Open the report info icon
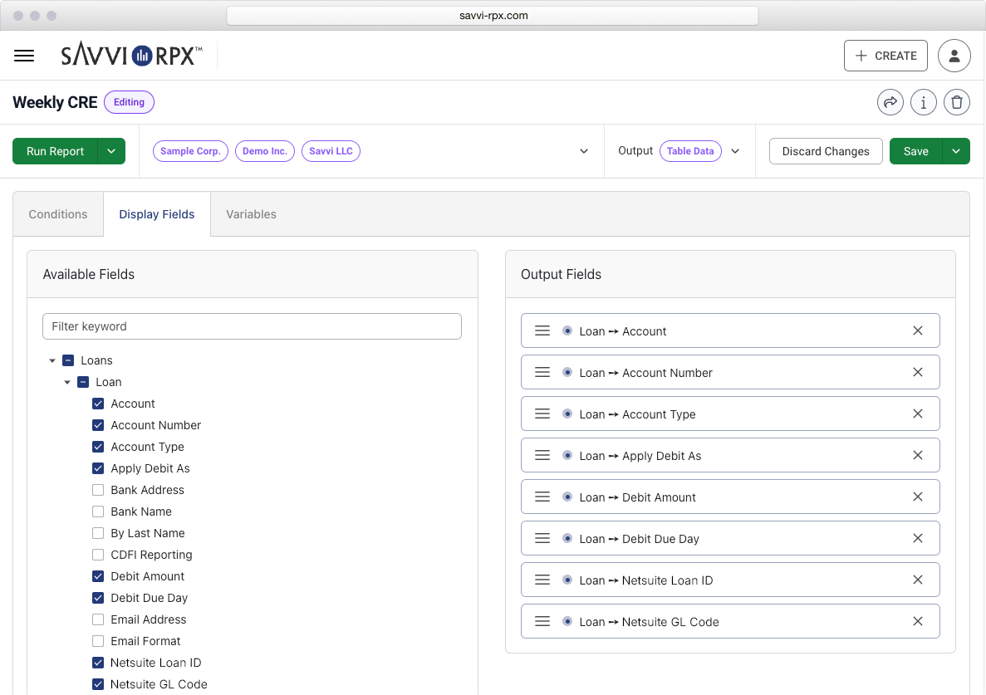986x695 pixels. (924, 102)
